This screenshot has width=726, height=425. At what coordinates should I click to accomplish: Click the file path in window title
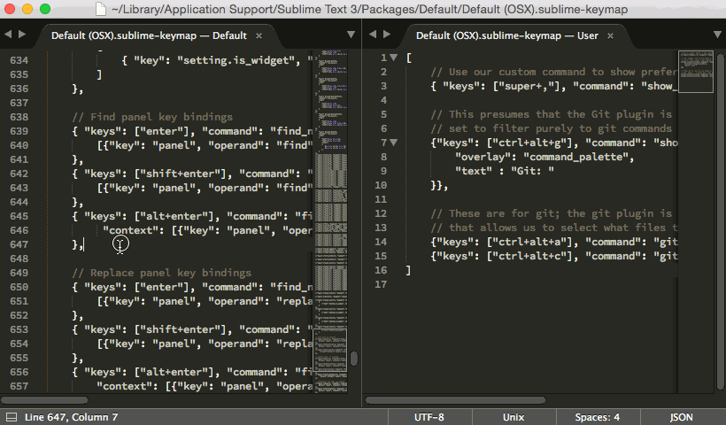pyautogui.click(x=369, y=9)
